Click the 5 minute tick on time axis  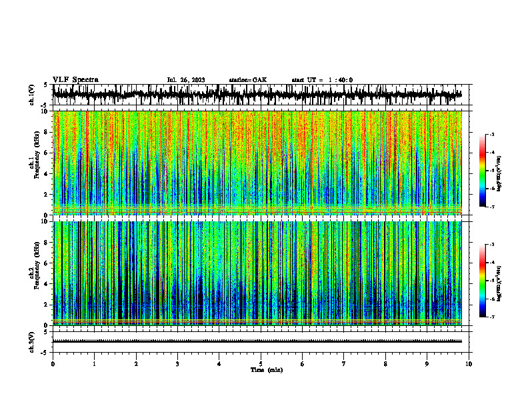(261, 364)
